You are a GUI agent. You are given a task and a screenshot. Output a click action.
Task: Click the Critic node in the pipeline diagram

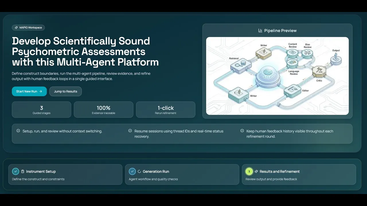[x=319, y=72]
